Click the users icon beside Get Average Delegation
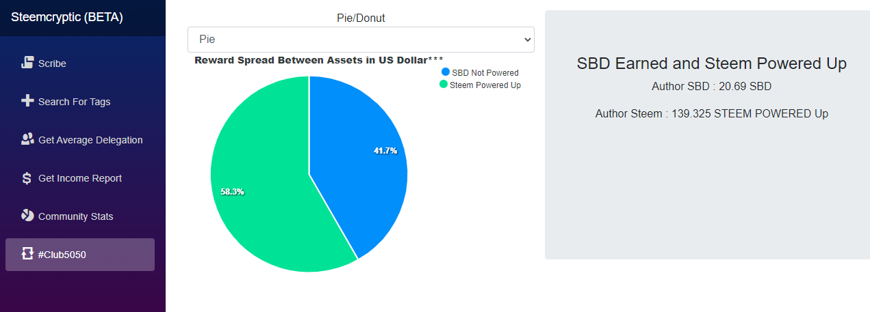The width and height of the screenshot is (870, 312). click(27, 139)
